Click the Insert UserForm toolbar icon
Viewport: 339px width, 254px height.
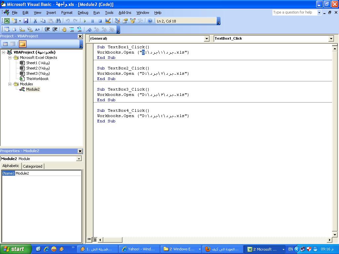(x=15, y=21)
